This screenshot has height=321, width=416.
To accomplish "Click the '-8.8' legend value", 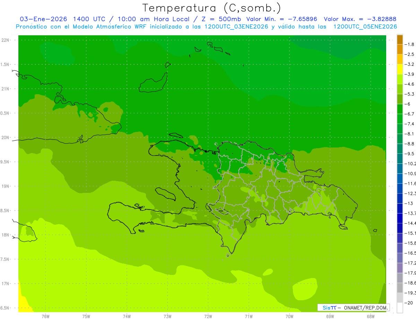I will pyautogui.click(x=410, y=144).
